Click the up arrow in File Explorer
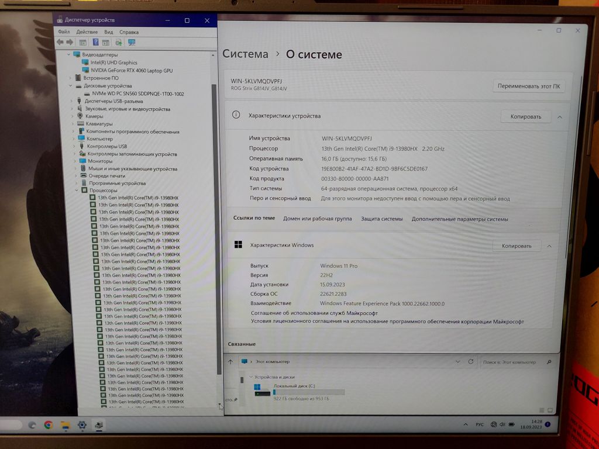 pos(230,362)
